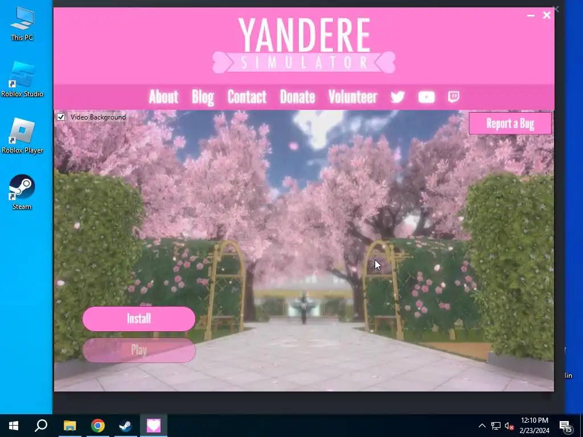Open taskbar Search magnifier
Screen dimensions: 583x437
pyautogui.click(x=41, y=426)
